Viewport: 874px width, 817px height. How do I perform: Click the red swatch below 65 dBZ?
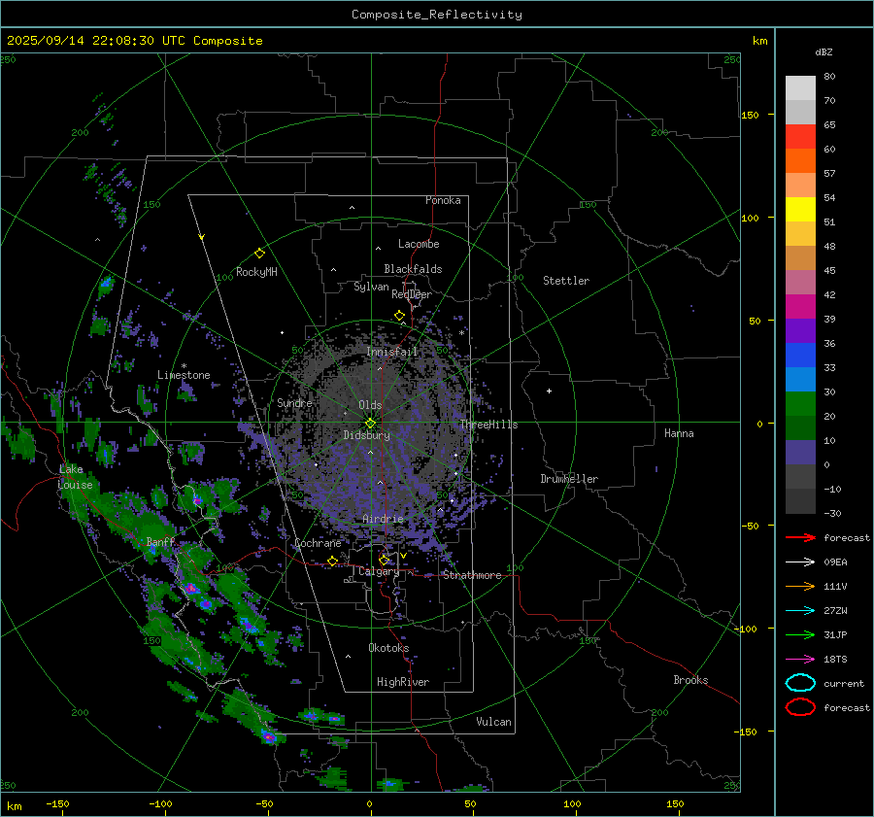[x=800, y=137]
